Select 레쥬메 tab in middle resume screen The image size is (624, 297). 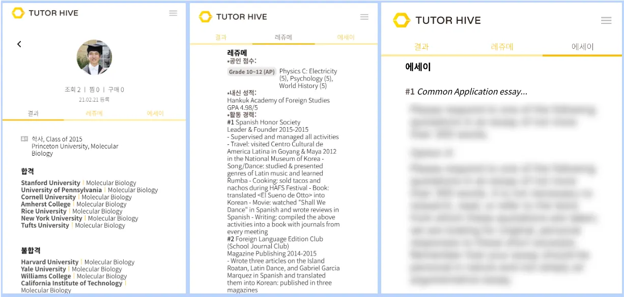coord(283,37)
